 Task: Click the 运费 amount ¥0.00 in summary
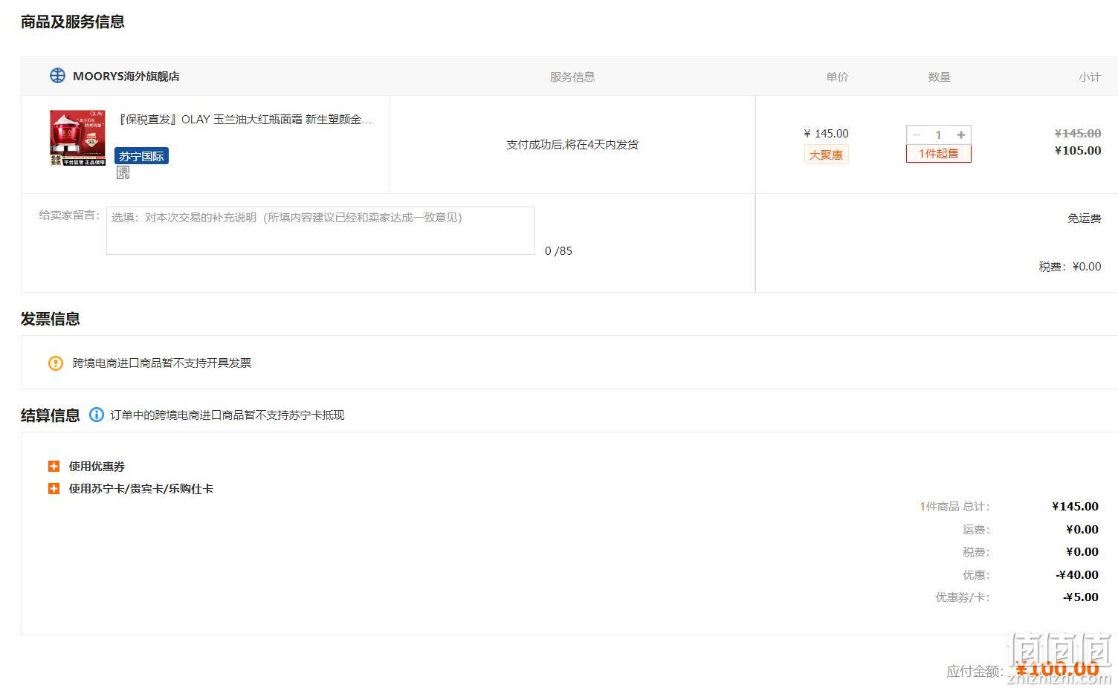(1082, 529)
